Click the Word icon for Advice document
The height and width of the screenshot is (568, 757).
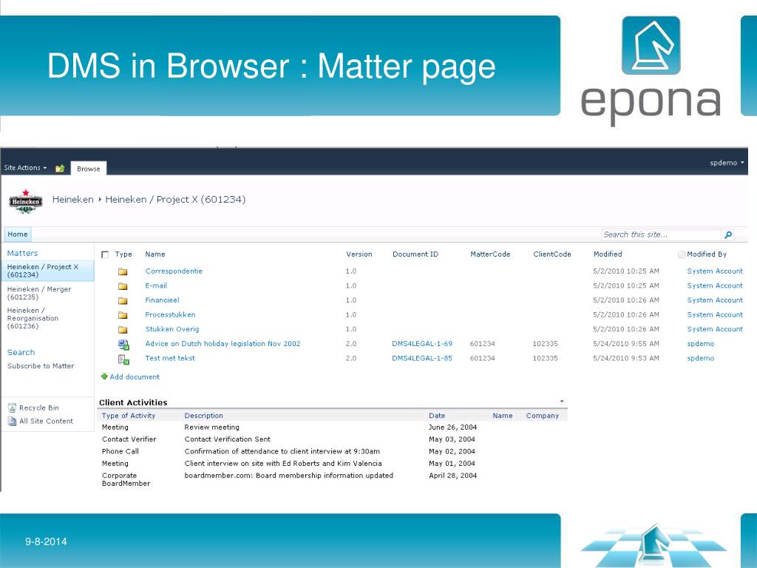coord(123,345)
